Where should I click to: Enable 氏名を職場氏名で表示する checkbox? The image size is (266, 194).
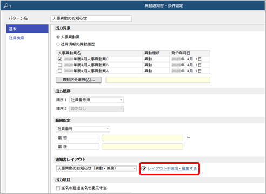point(58,188)
